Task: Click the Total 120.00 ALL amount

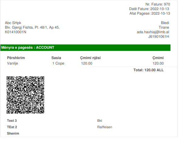Action: [149, 70]
